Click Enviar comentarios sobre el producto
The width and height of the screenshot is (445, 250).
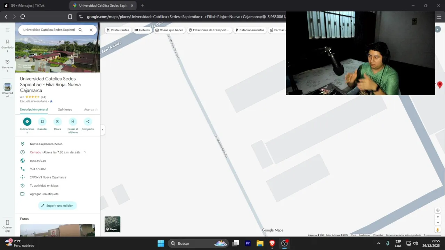point(403,235)
